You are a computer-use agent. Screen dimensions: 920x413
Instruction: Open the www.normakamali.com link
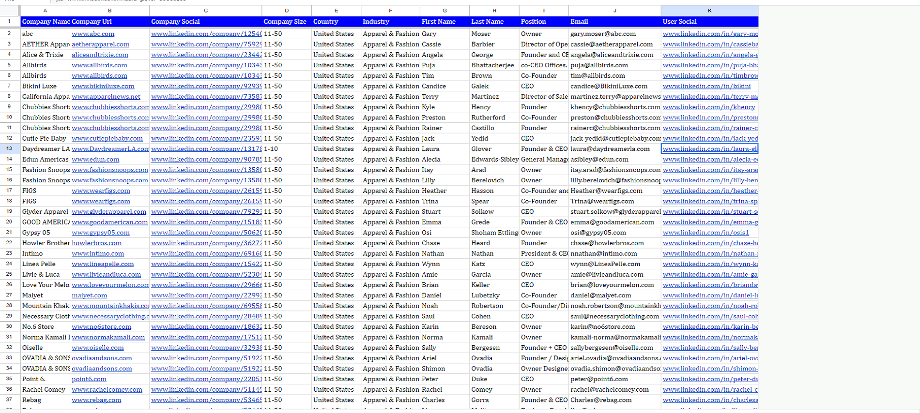108,338
